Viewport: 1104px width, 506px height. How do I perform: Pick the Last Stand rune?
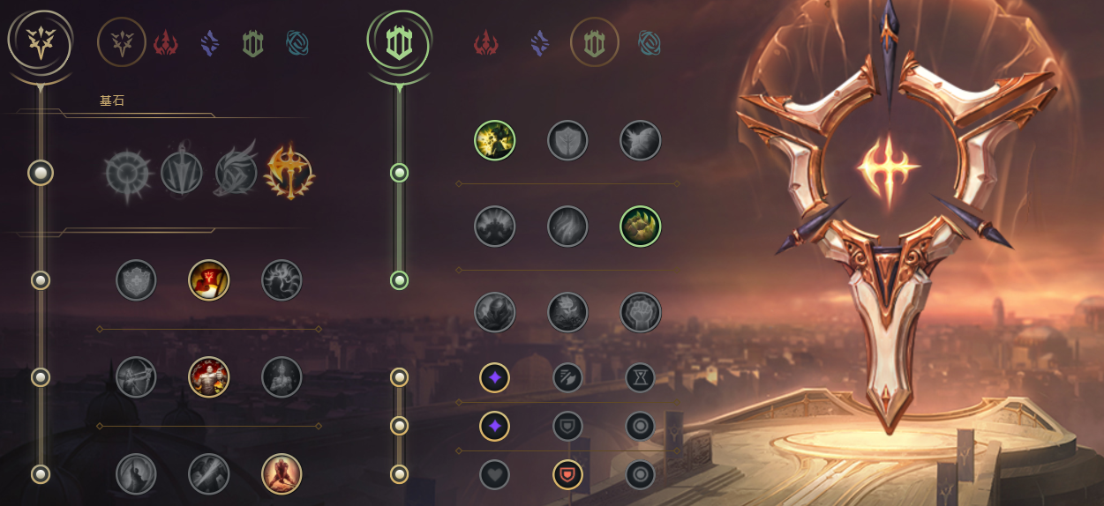coord(282,474)
